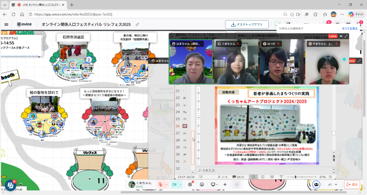This screenshot has width=367, height=195.
Task: Open the screen share menu
Action: click(x=214, y=184)
